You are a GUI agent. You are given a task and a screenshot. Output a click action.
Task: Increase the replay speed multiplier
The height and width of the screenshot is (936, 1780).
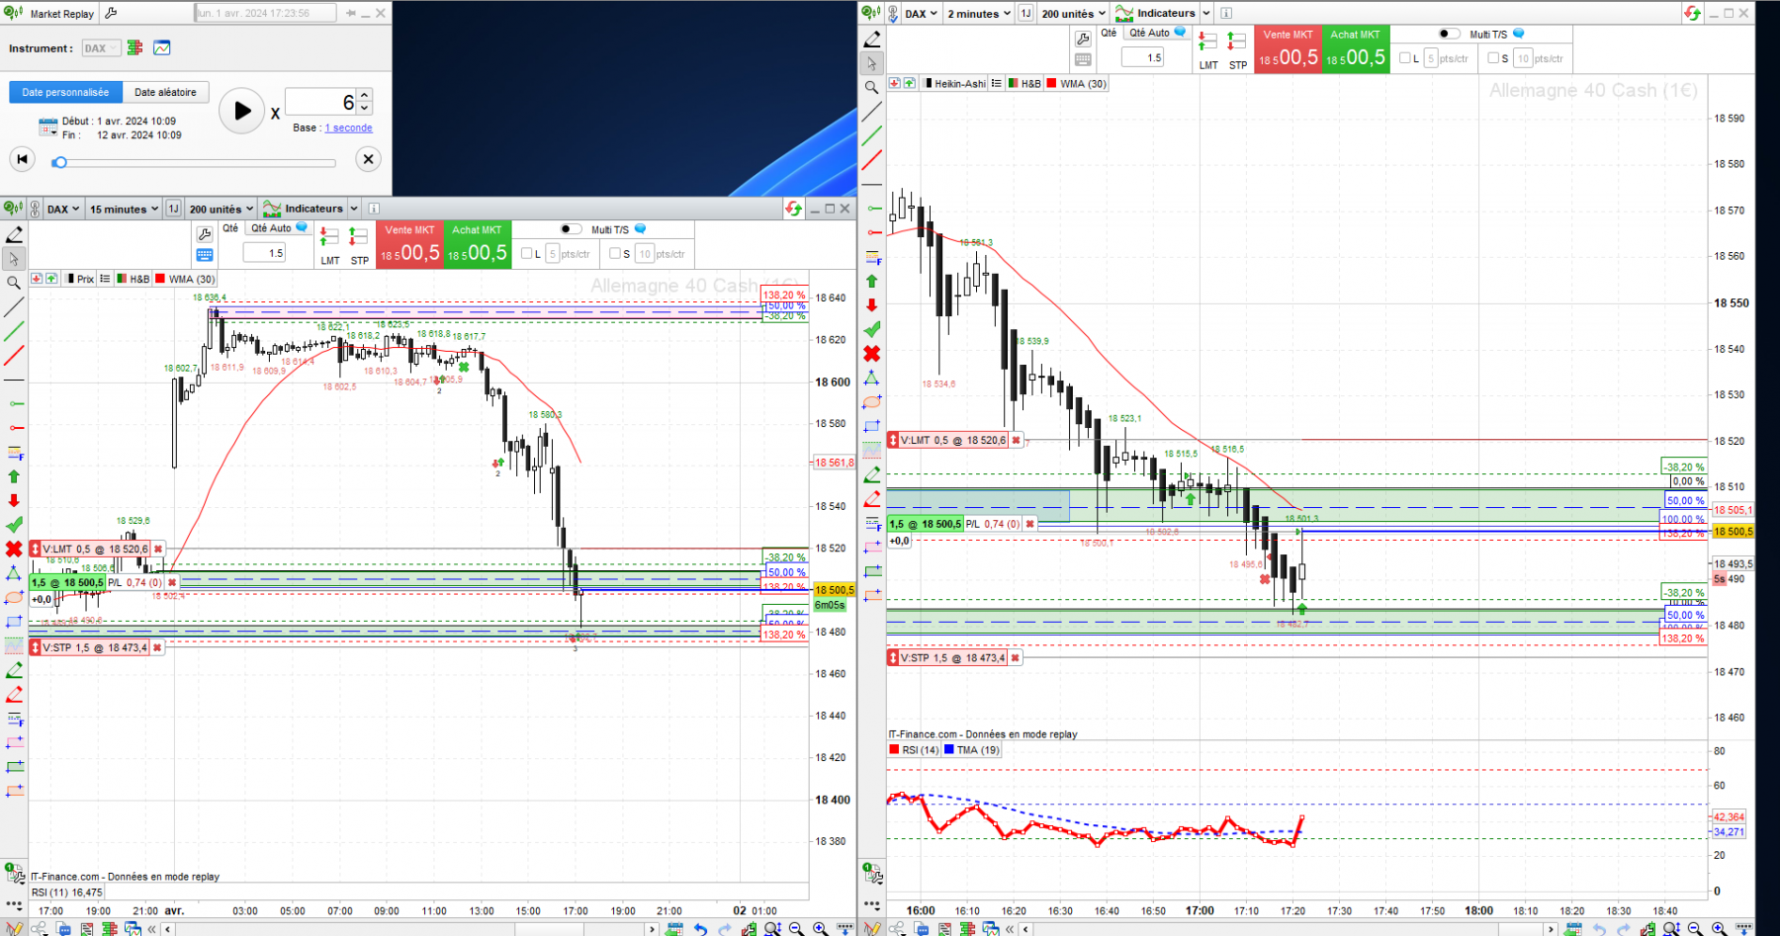click(365, 96)
